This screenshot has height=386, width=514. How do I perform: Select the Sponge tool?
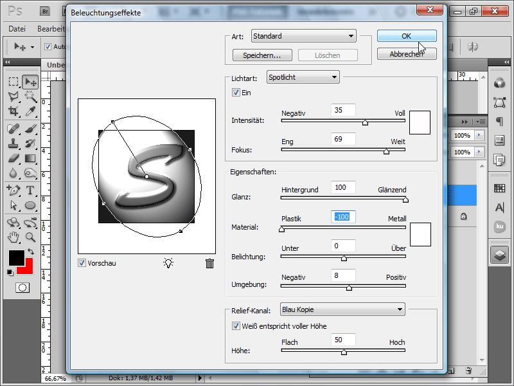(30, 173)
